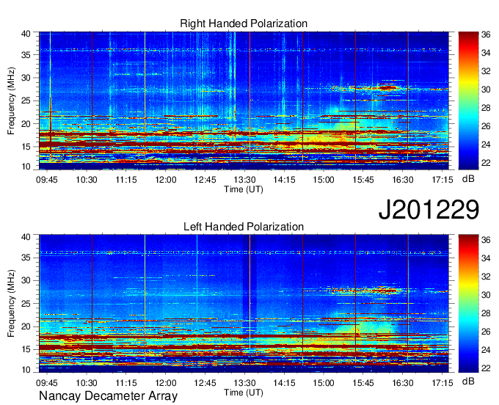Click the "14:15" tick on the top time axis
Screen dimensions: 499x405
[284, 180]
